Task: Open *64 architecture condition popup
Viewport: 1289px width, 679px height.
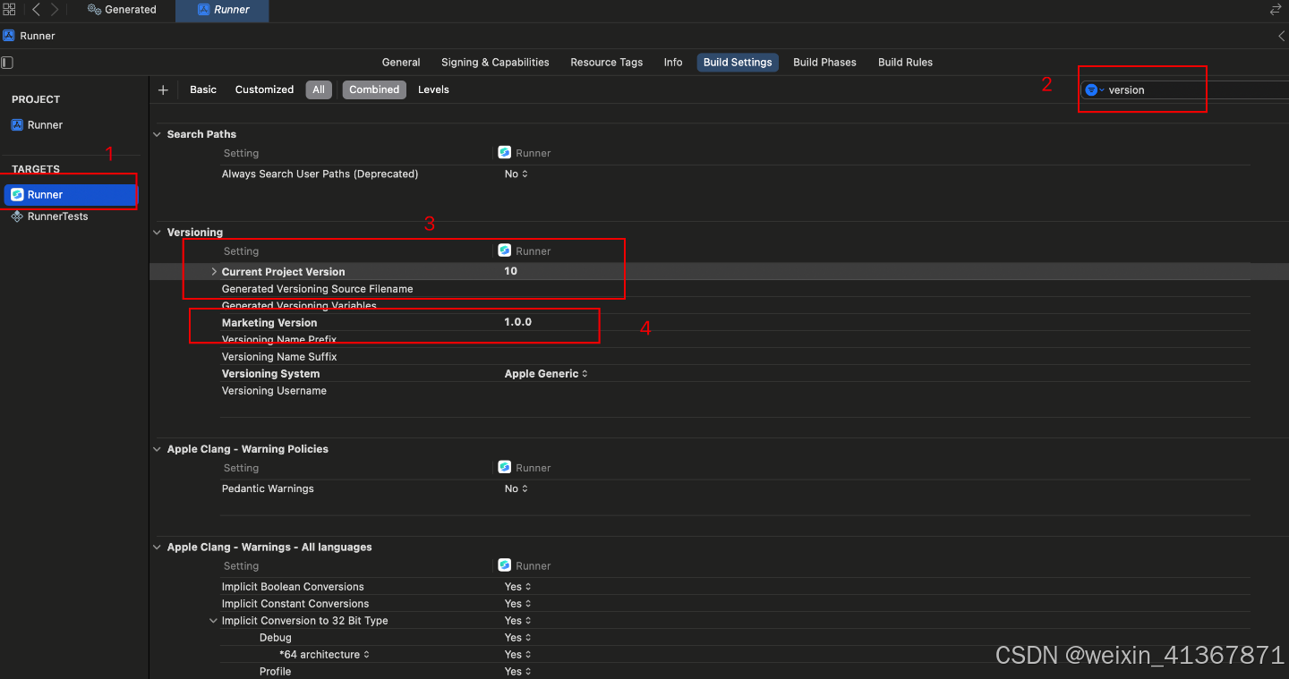Action: pos(325,655)
